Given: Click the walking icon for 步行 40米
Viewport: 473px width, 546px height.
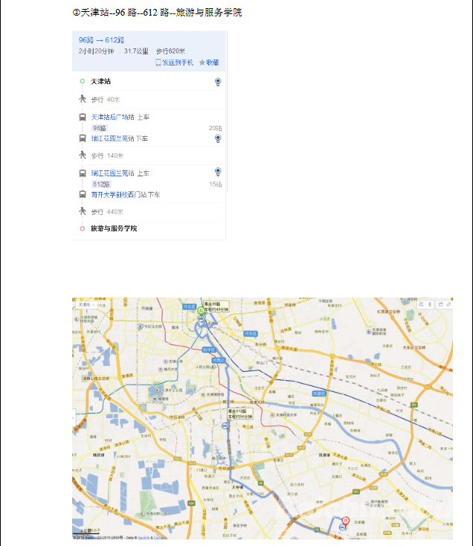Looking at the screenshot, I should coord(83,99).
